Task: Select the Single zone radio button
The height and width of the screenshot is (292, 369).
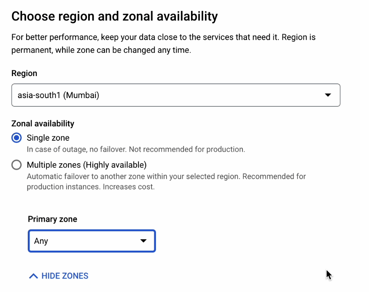Action: click(x=16, y=138)
